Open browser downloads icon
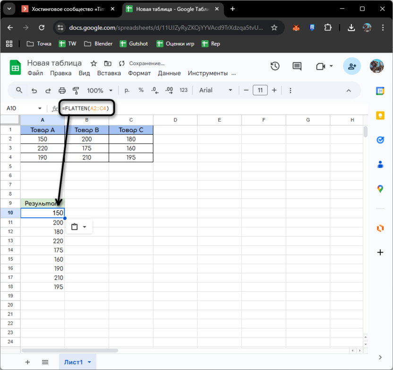Image resolution: width=393 pixels, height=370 pixels. (x=351, y=27)
